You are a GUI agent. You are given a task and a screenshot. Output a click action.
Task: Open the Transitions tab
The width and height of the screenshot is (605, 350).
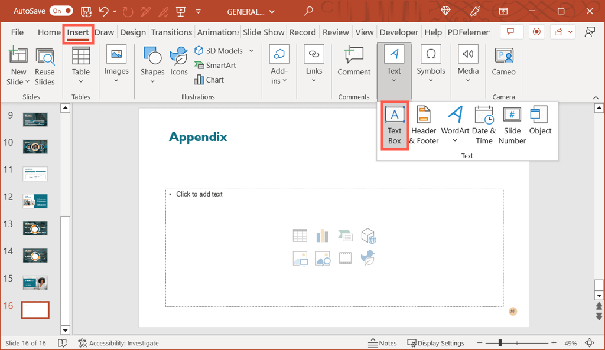pyautogui.click(x=171, y=32)
